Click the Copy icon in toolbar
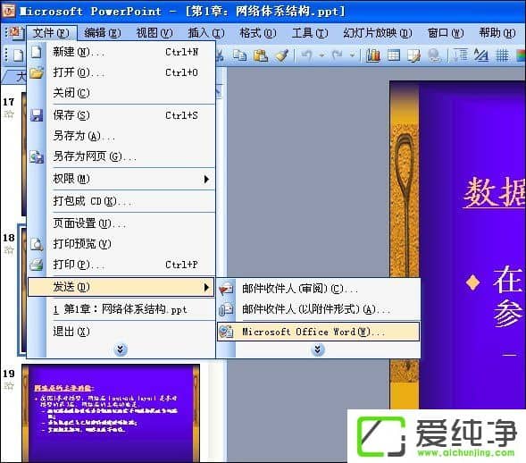 (239, 55)
